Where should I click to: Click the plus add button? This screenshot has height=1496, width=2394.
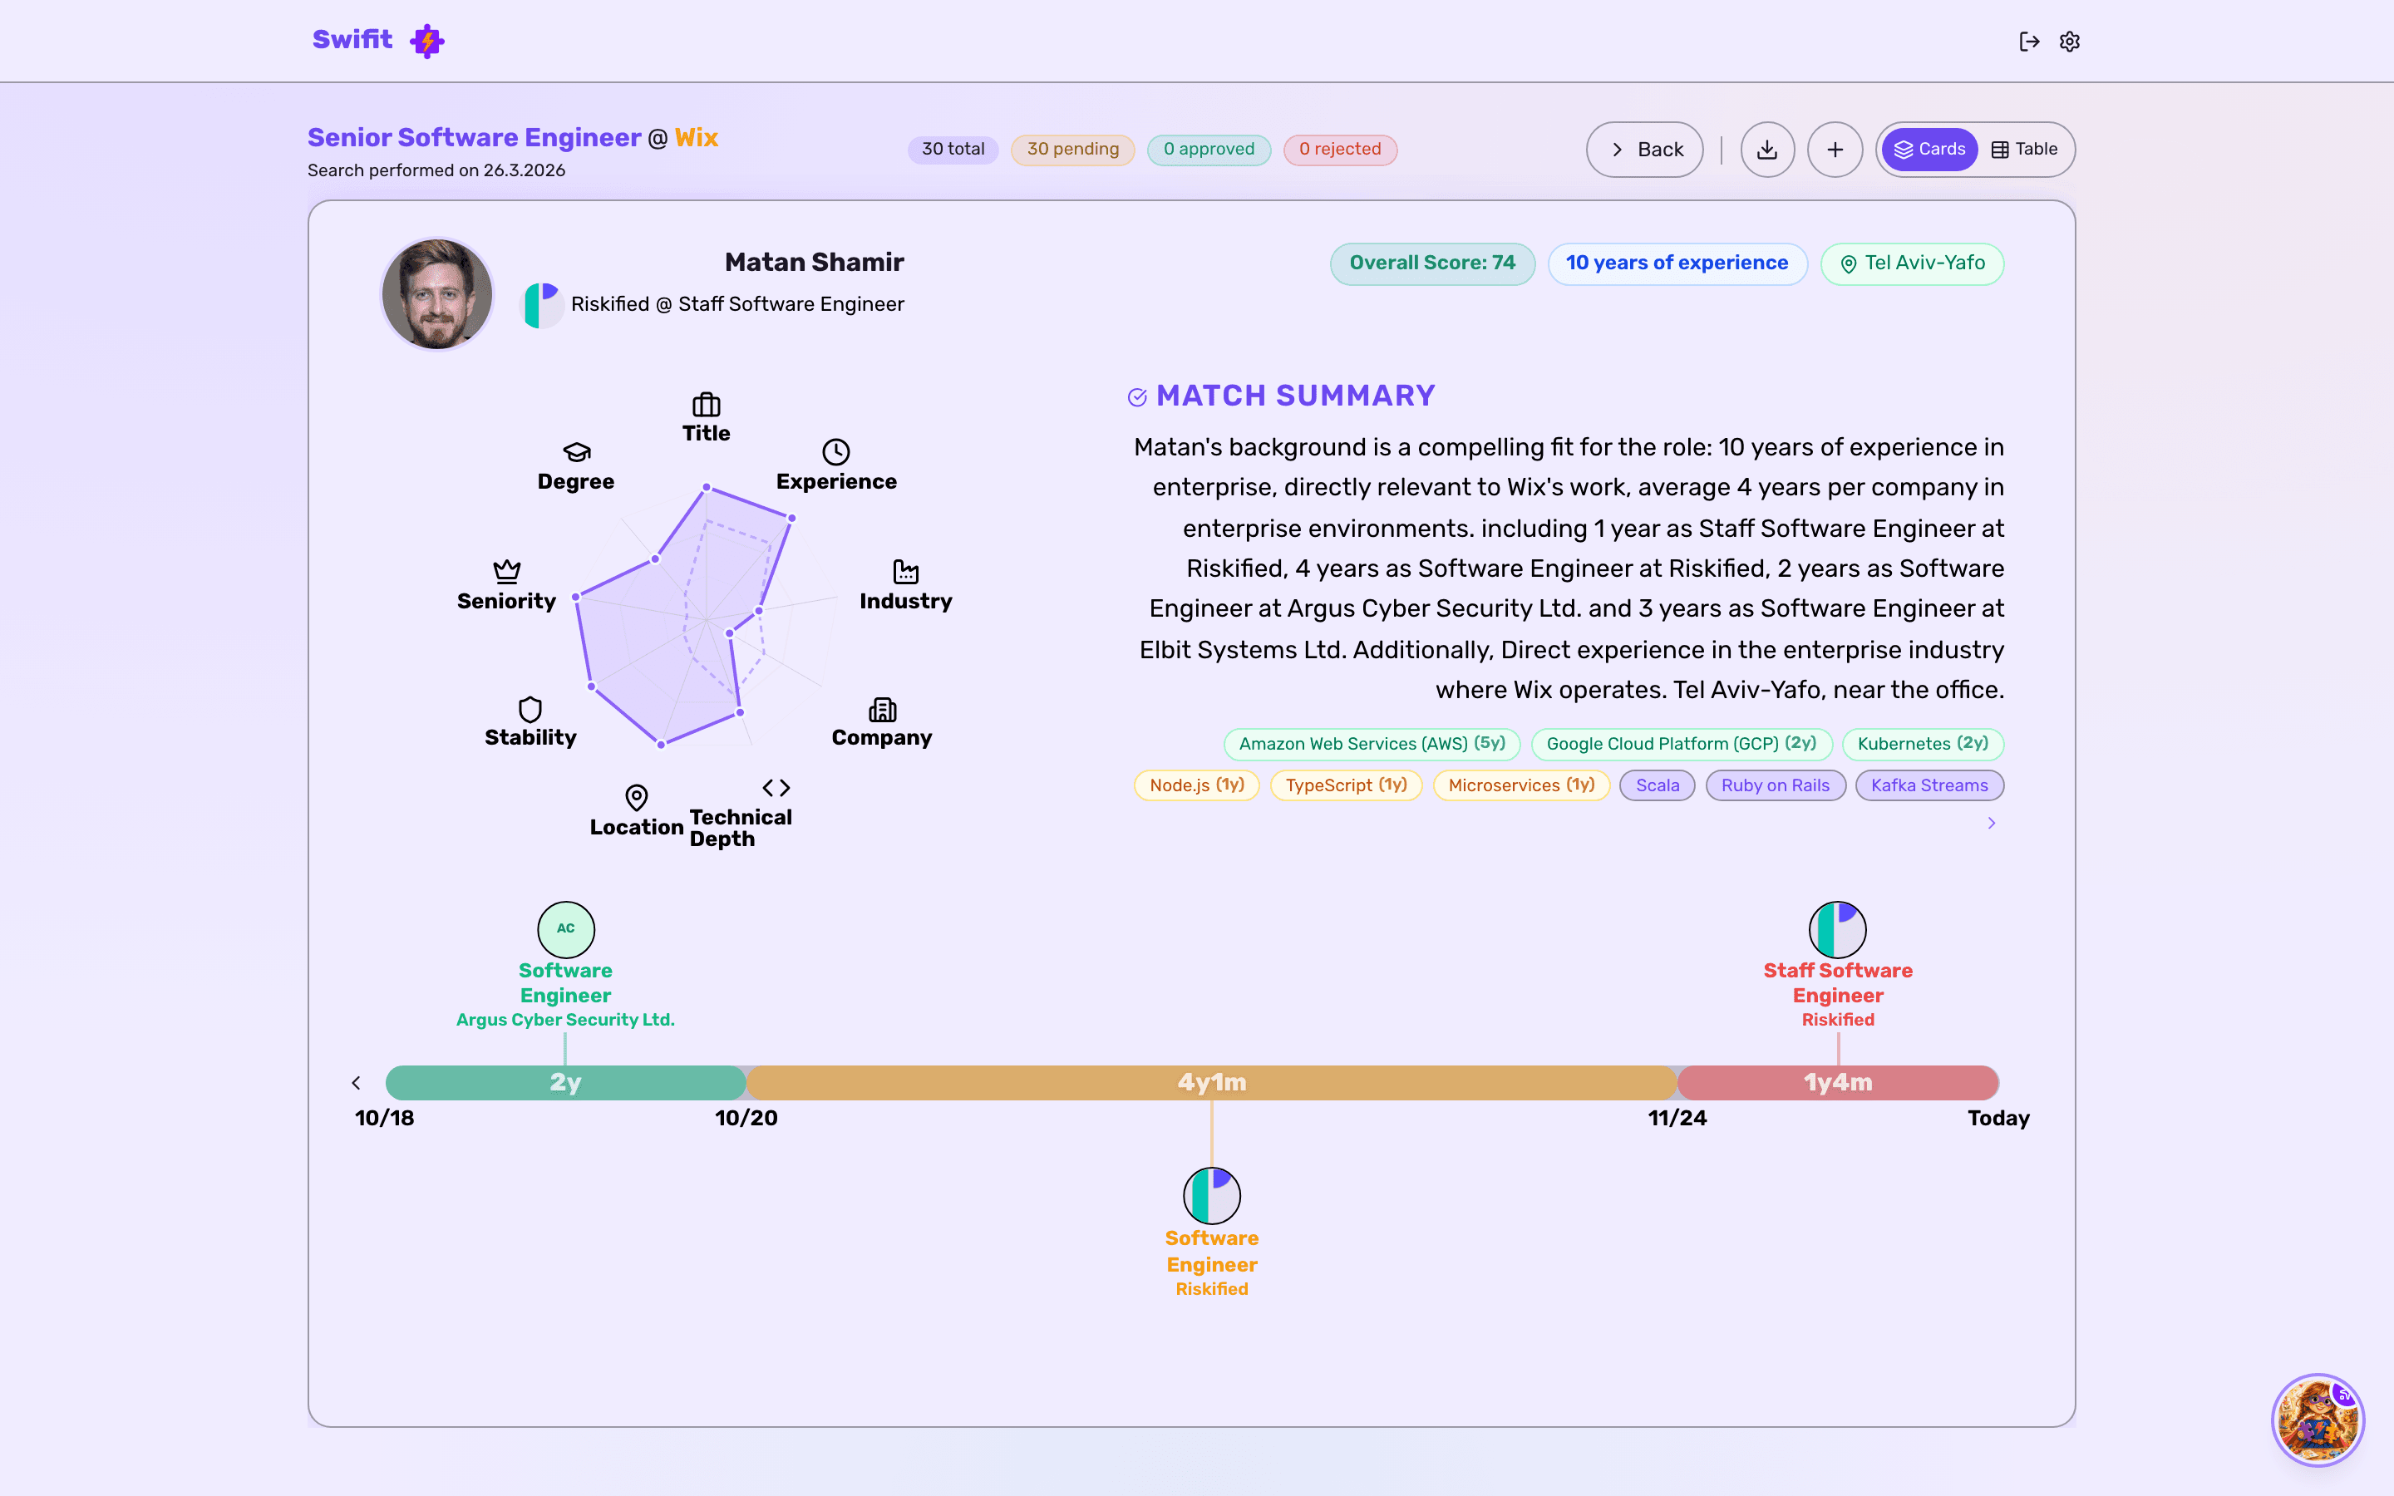tap(1835, 150)
